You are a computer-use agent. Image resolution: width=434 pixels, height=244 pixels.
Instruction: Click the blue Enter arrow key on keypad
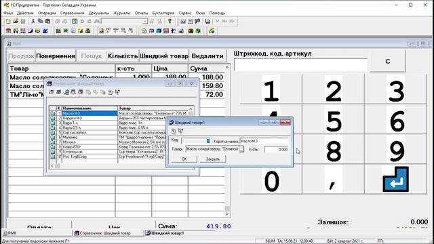(395, 179)
